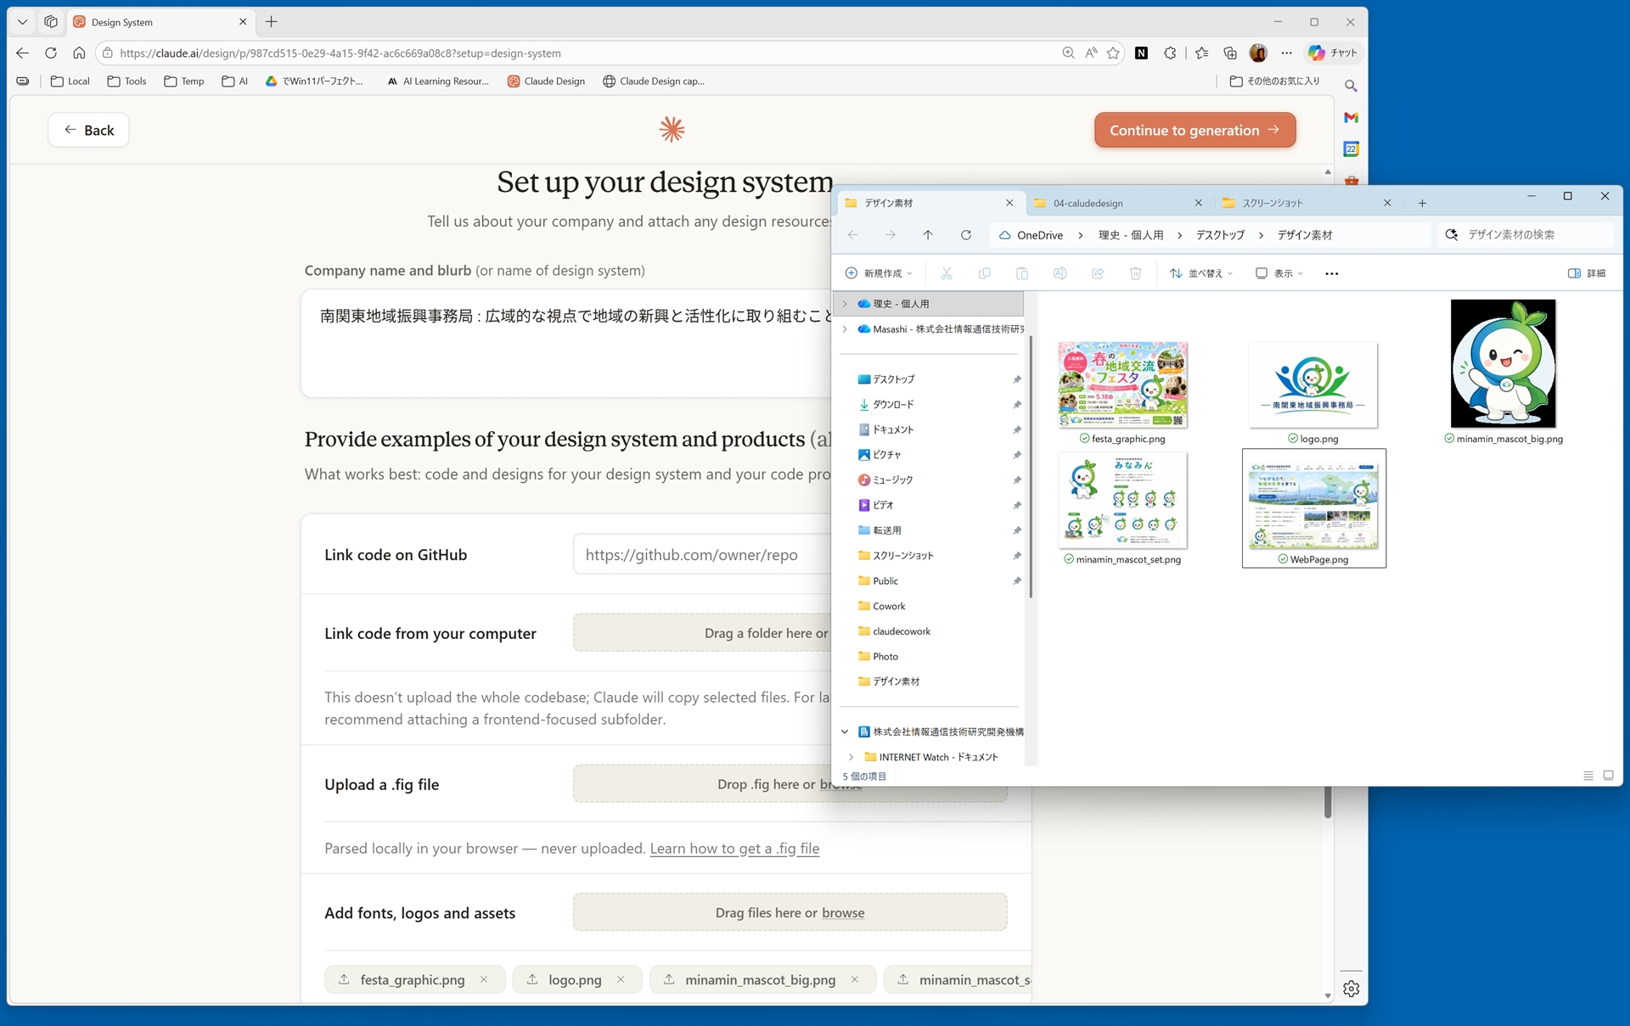
Task: Select the Rename icon in Explorer toolbar
Action: click(1059, 273)
